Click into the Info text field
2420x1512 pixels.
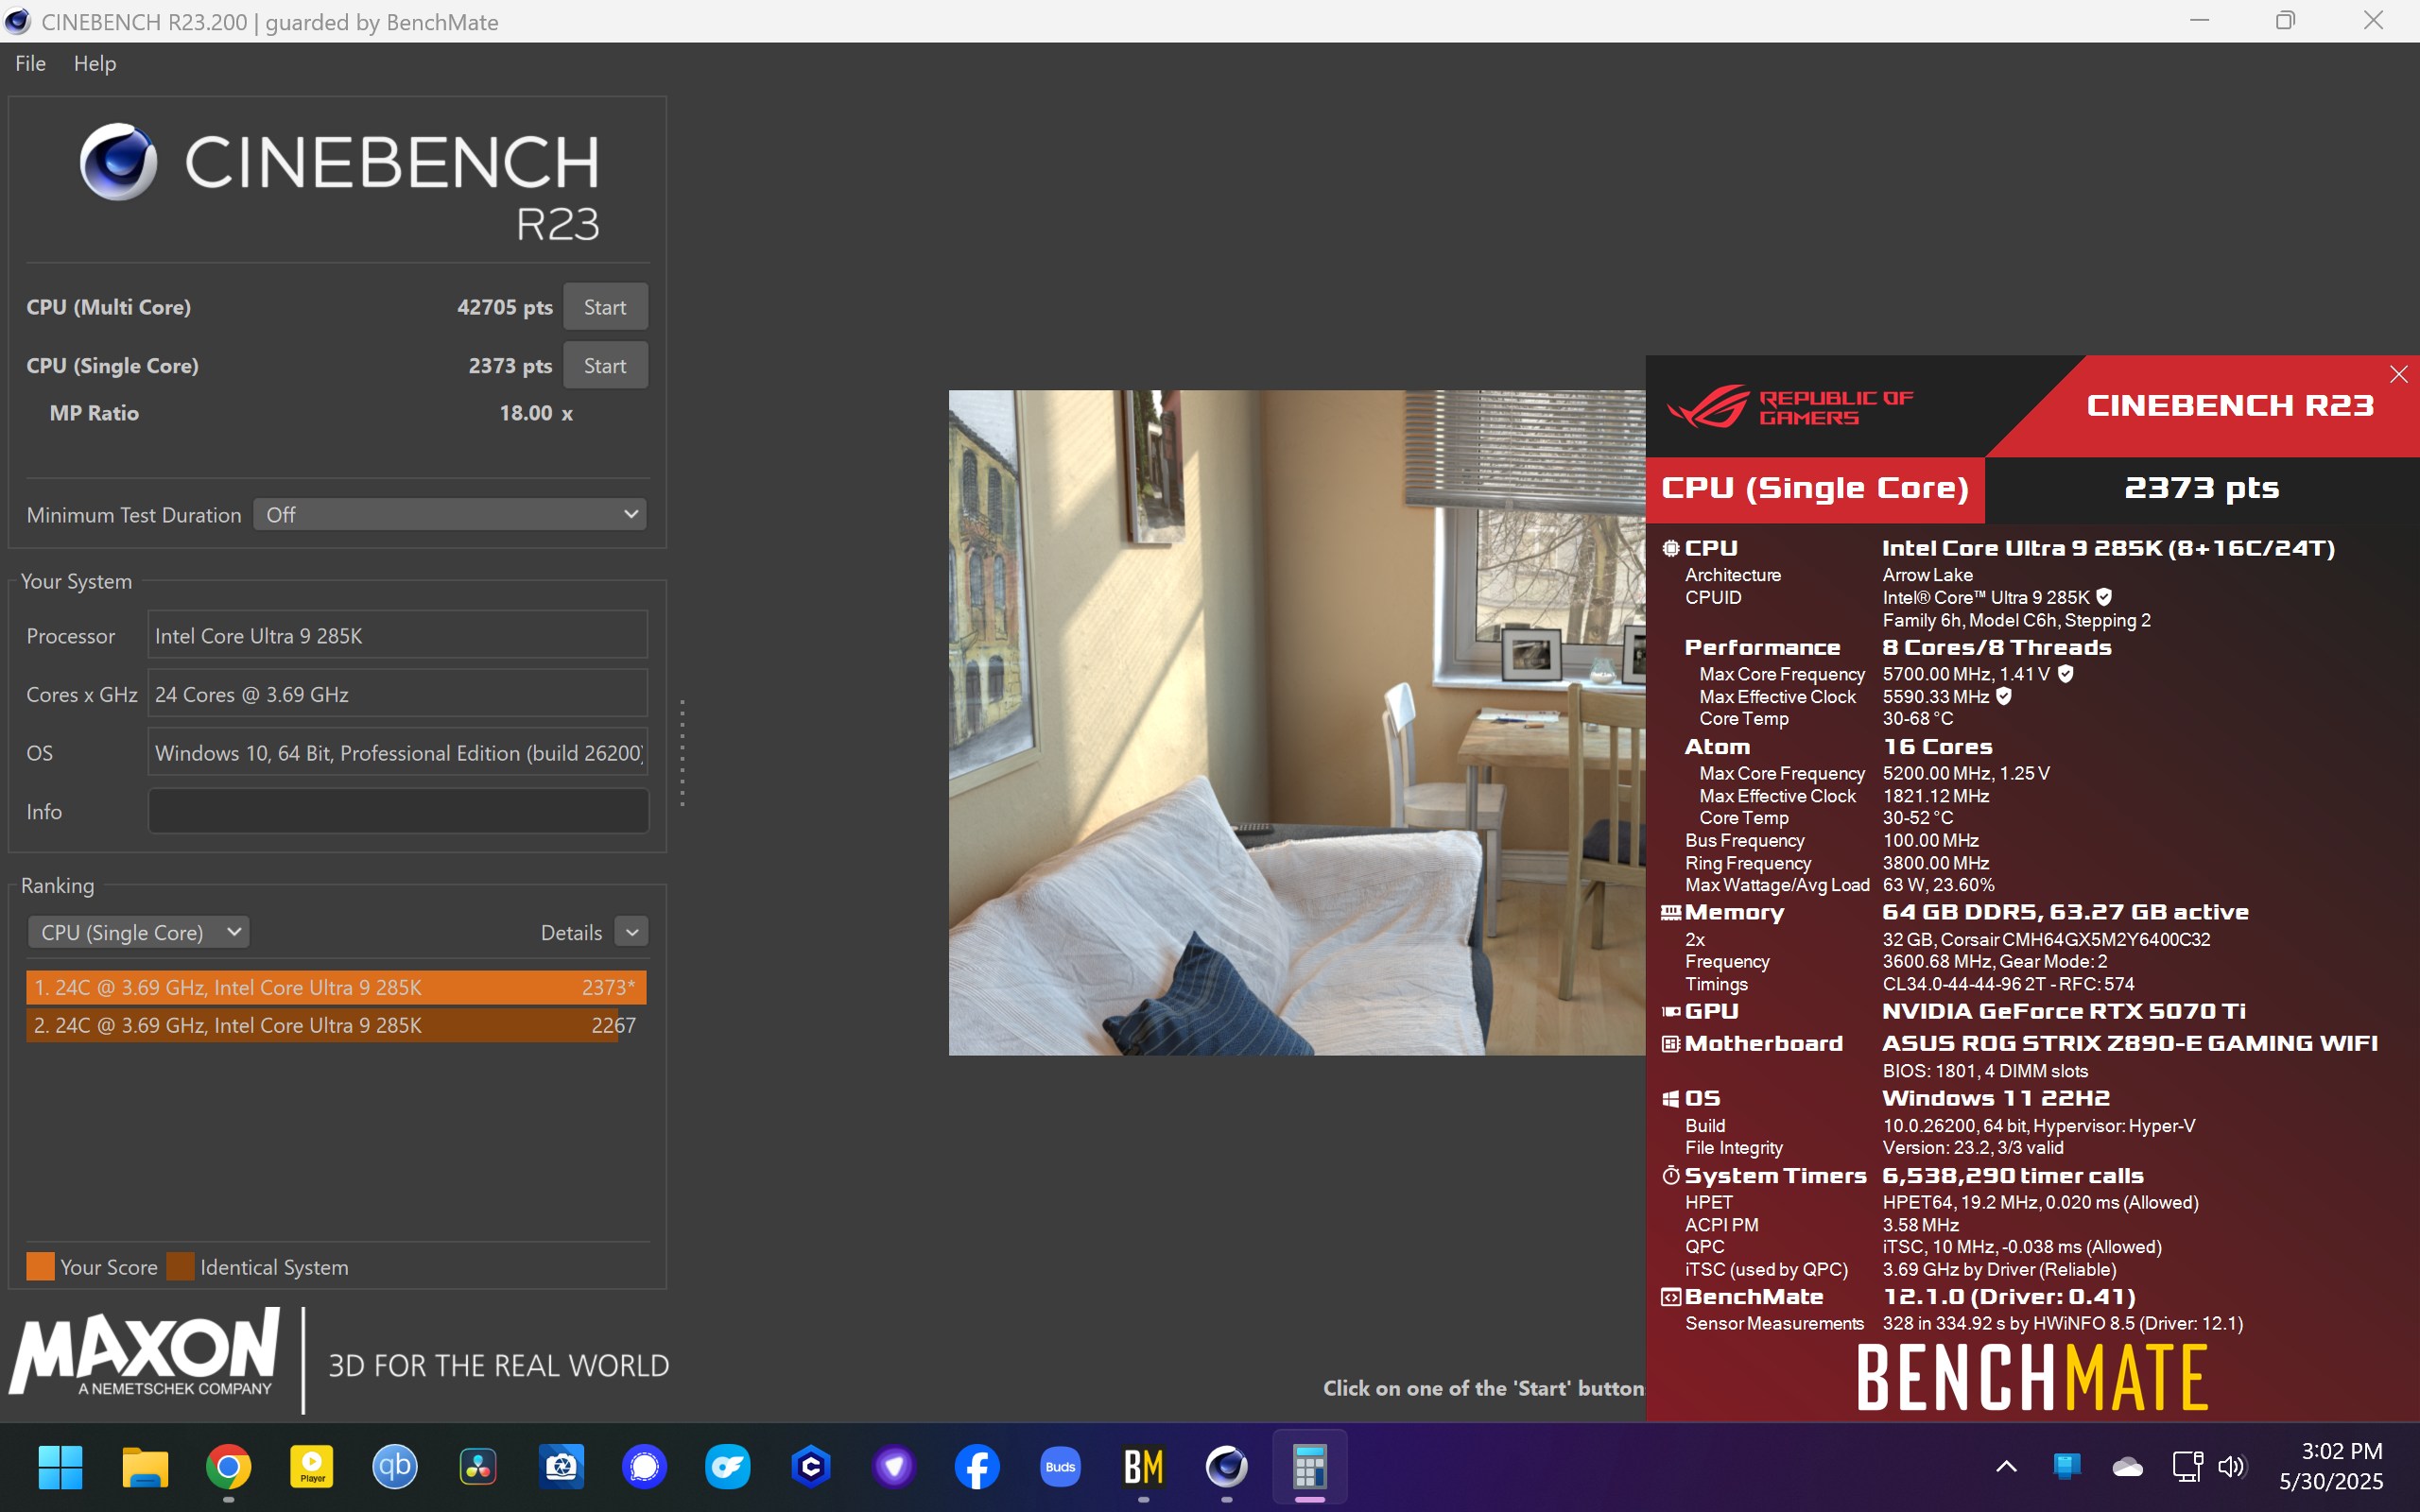(398, 811)
